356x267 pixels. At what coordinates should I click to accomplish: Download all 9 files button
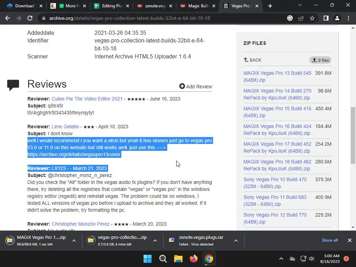tap(320, 60)
